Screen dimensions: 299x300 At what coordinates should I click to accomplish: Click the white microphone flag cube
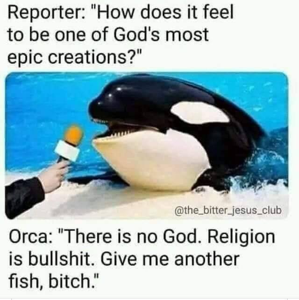pyautogui.click(x=67, y=151)
